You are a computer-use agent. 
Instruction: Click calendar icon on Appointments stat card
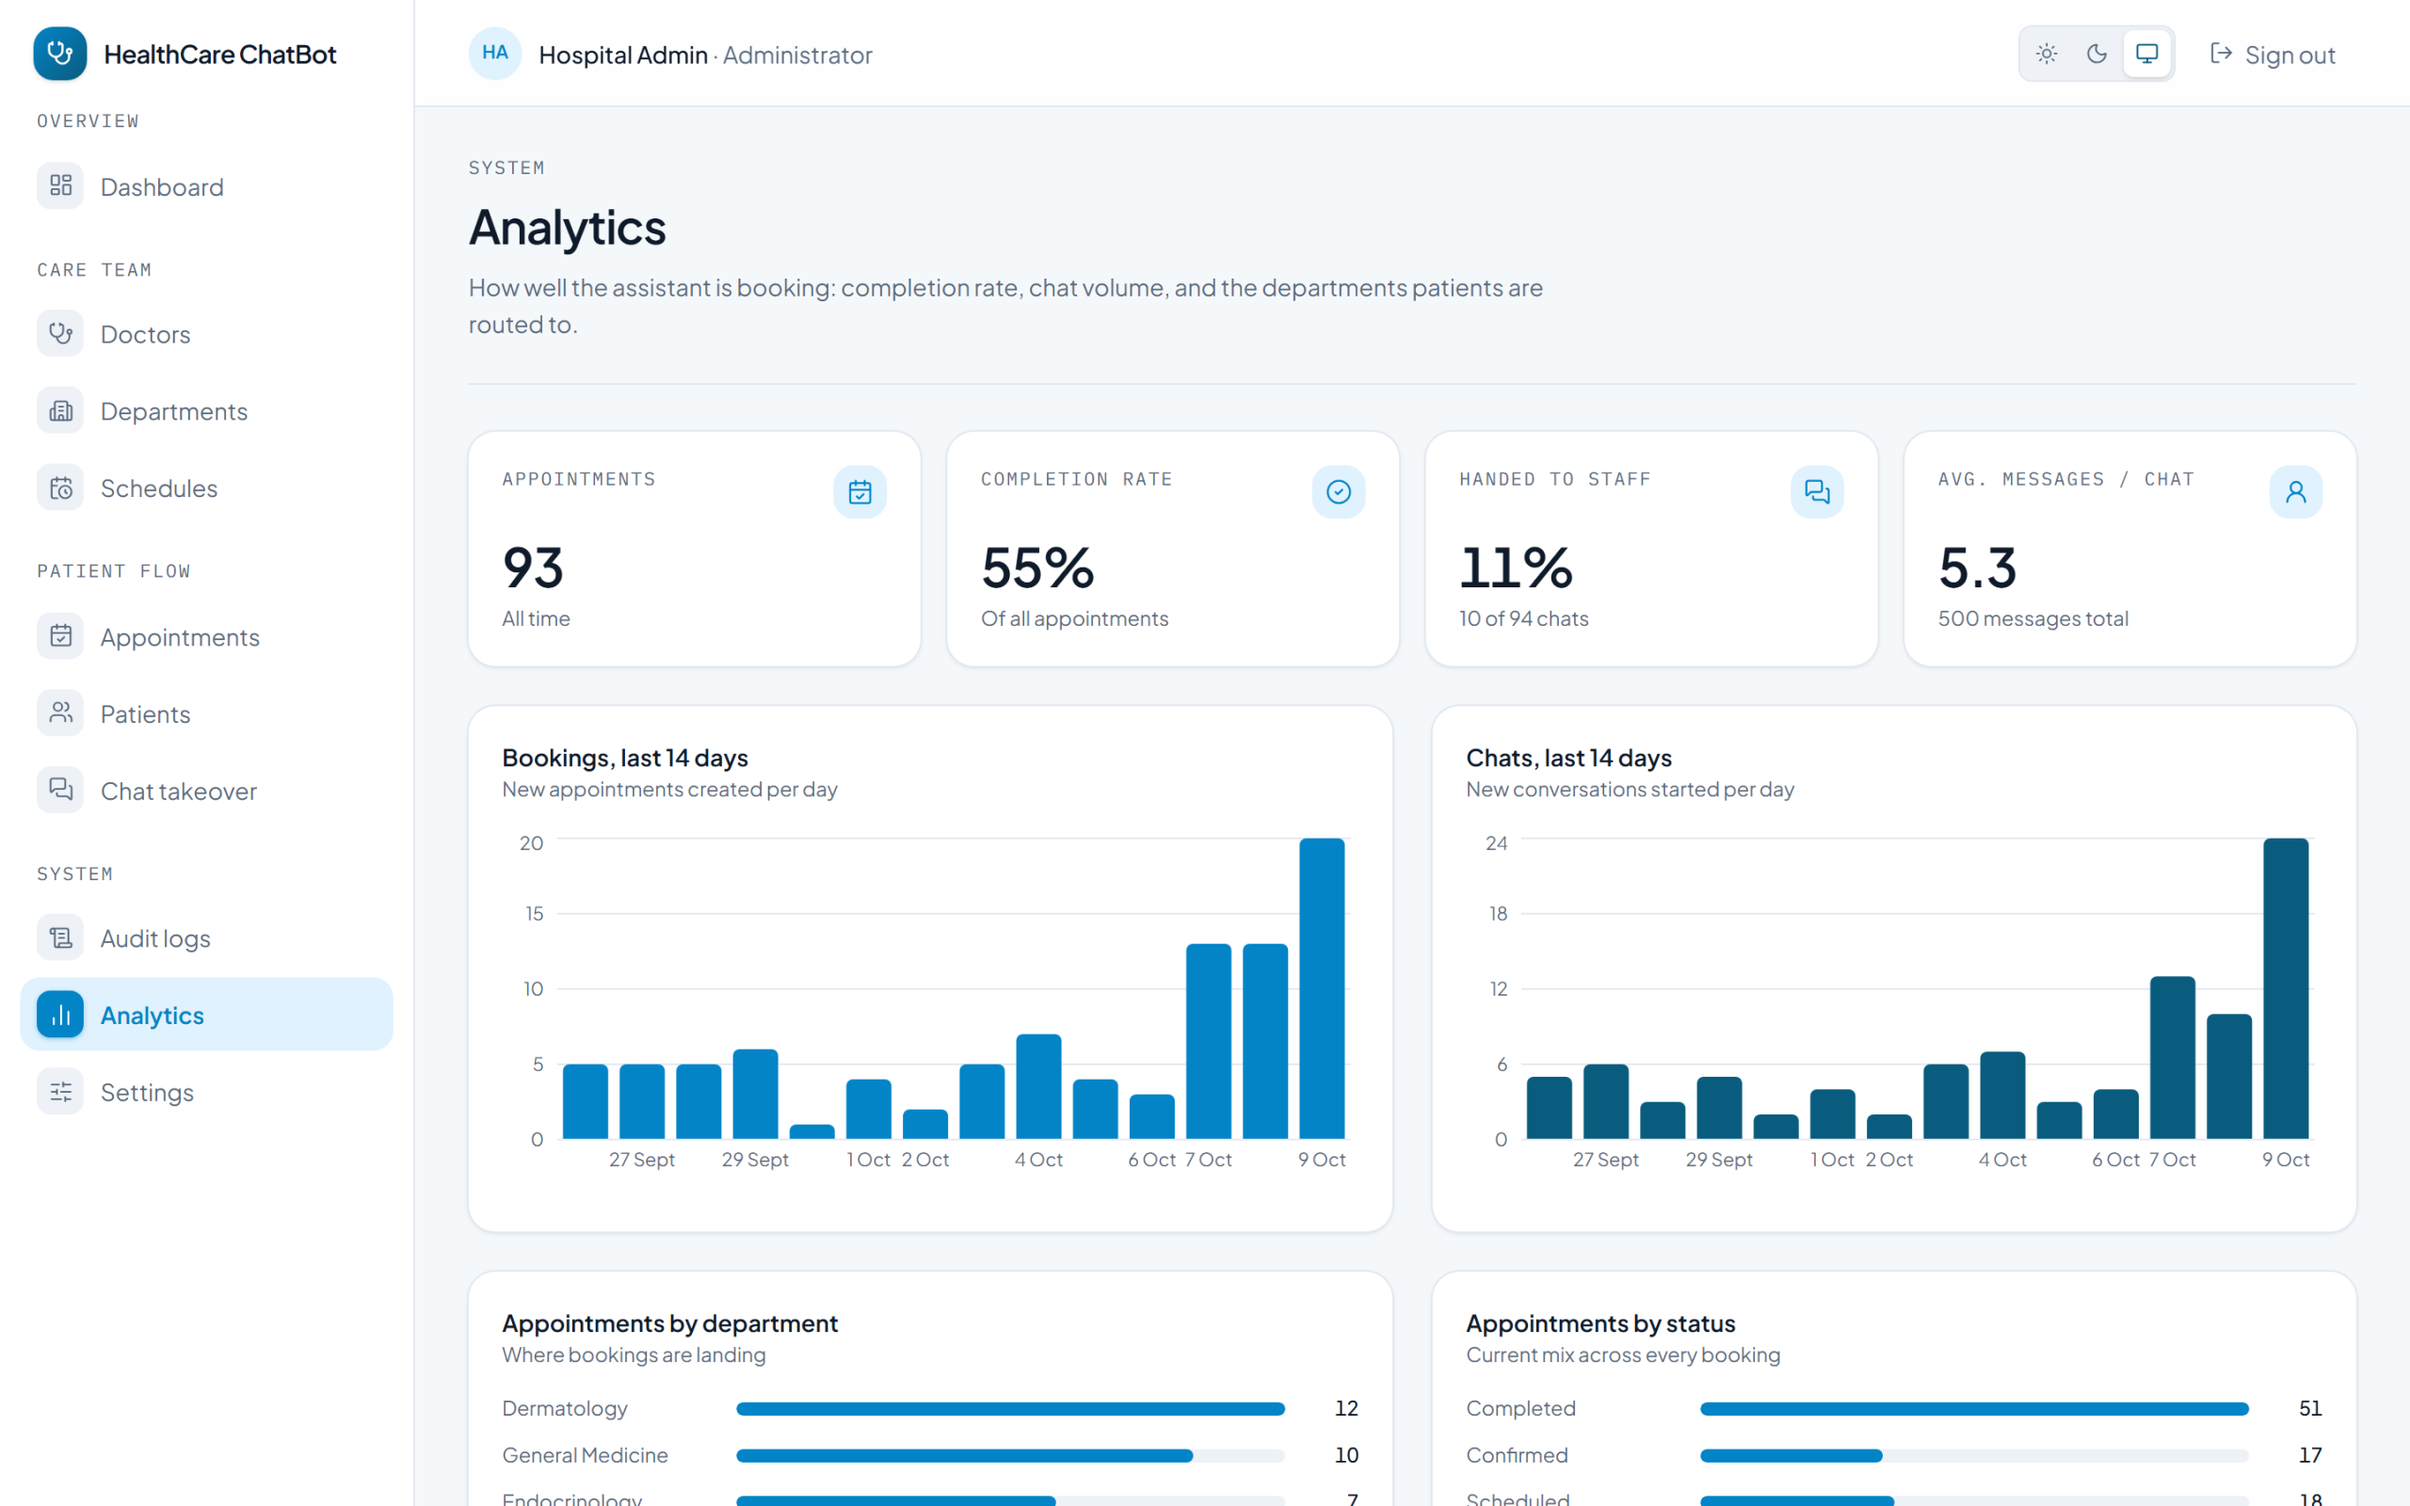point(860,492)
